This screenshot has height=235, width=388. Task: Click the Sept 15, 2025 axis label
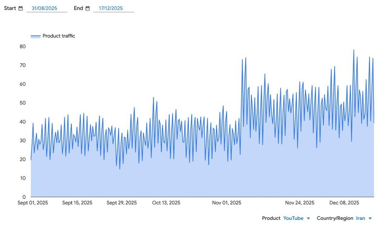pos(77,203)
